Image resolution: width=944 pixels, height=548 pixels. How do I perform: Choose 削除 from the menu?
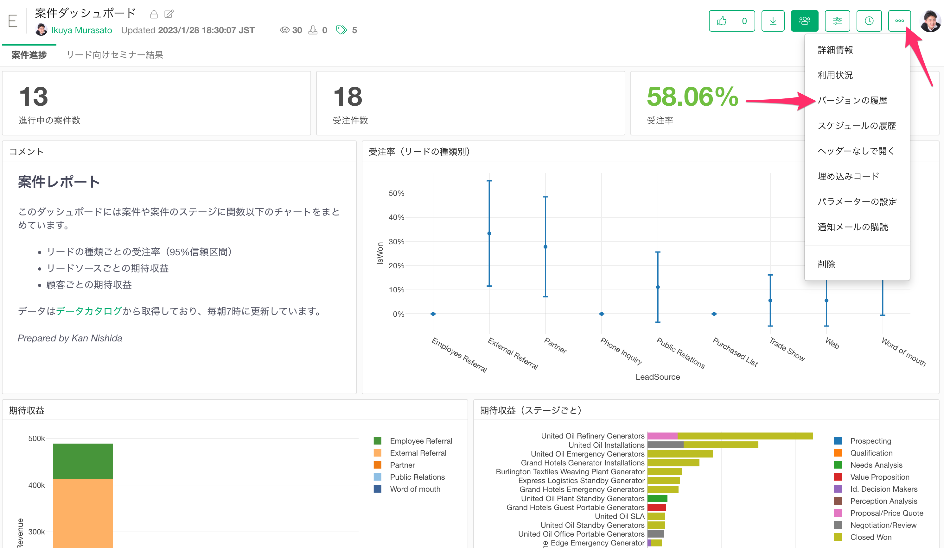[857, 265]
